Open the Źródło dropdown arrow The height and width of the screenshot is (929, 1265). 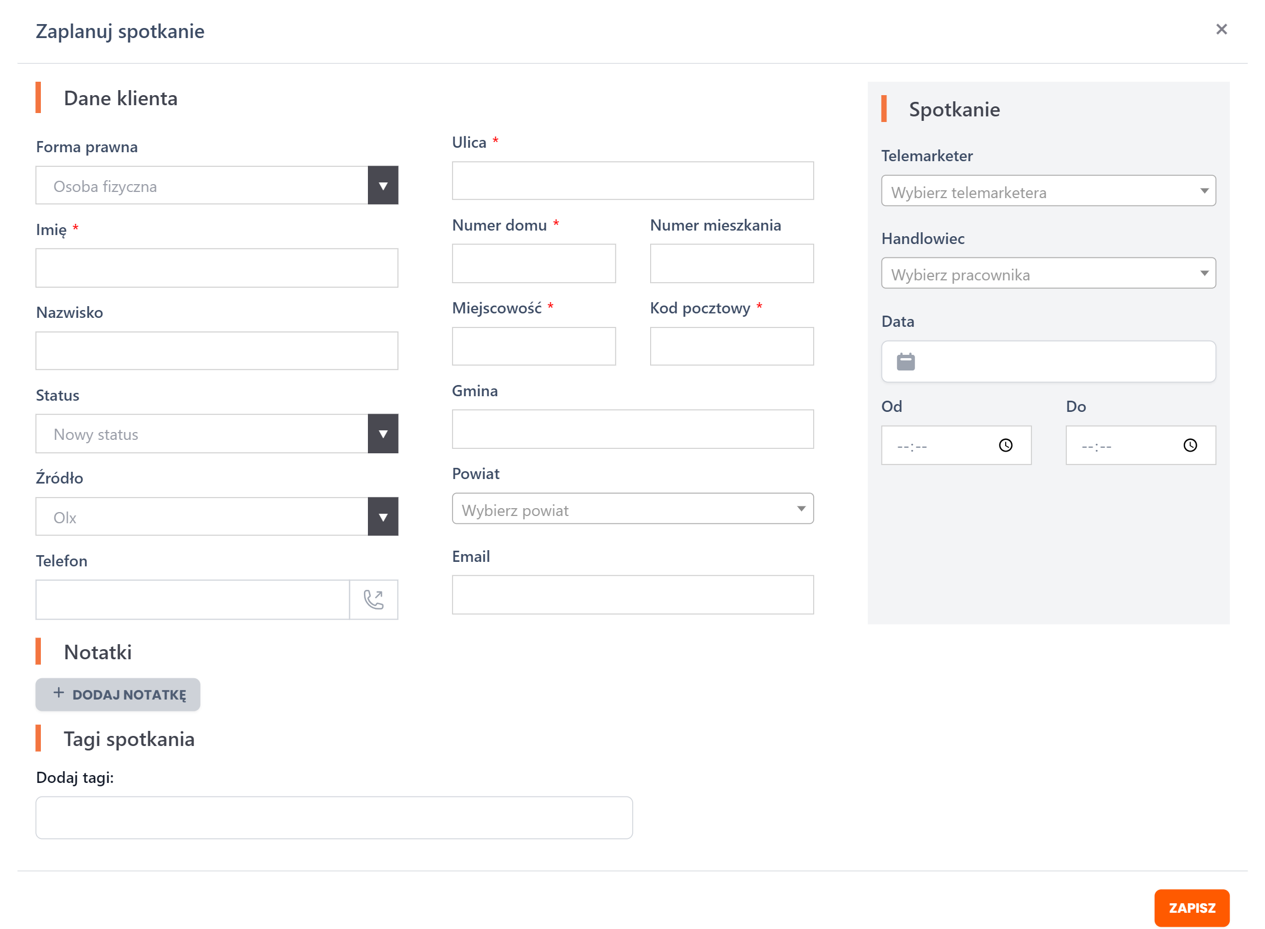pos(382,517)
